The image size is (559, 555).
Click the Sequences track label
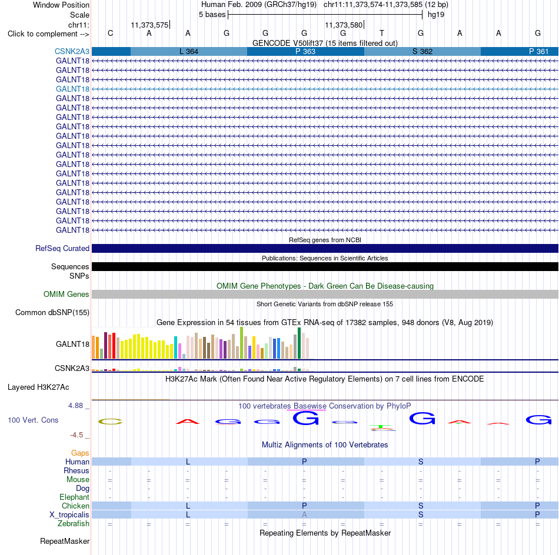coord(70,266)
